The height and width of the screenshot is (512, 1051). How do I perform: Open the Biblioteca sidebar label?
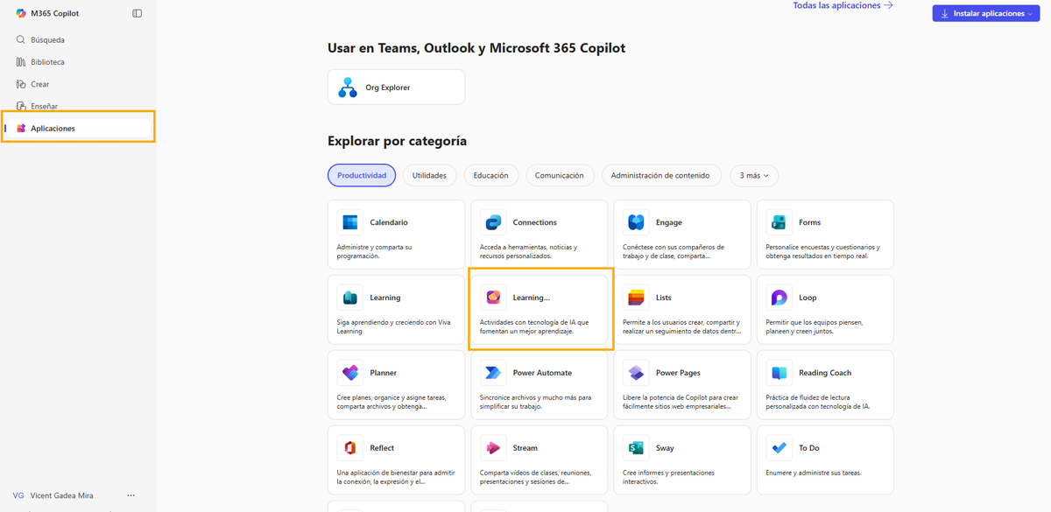tap(47, 62)
